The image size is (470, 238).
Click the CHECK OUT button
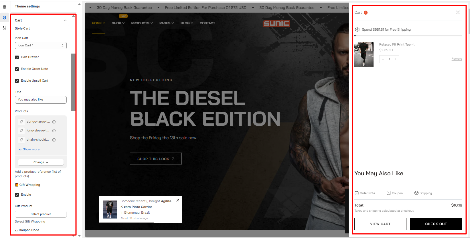(436, 224)
